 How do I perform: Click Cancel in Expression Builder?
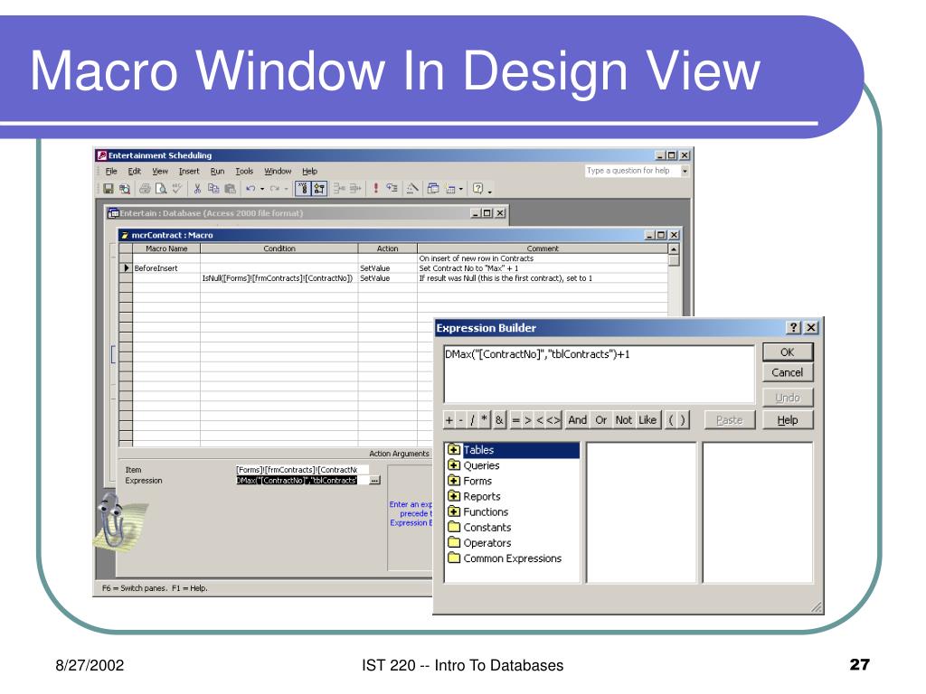[788, 372]
